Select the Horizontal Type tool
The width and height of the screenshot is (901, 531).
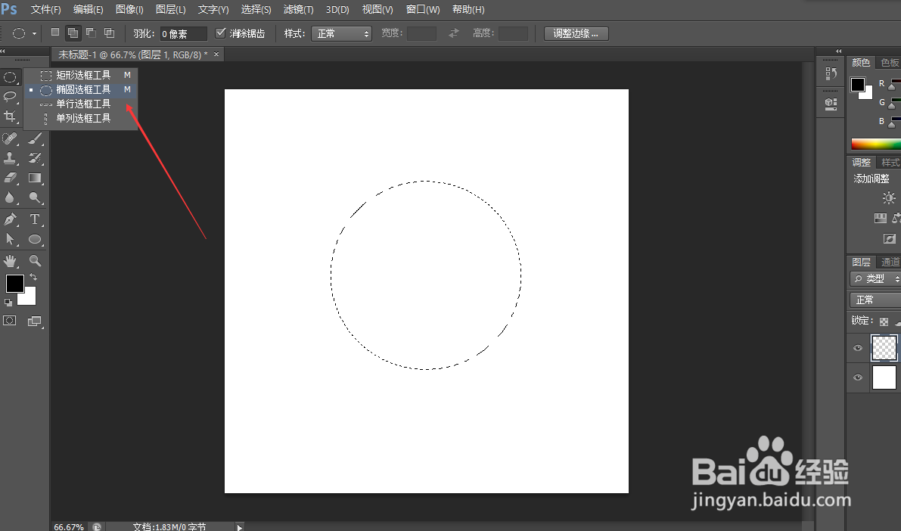pos(35,219)
